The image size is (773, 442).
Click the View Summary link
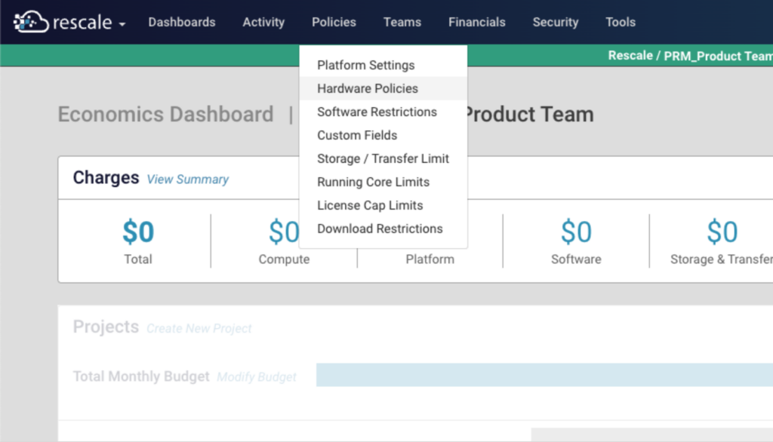coord(187,180)
